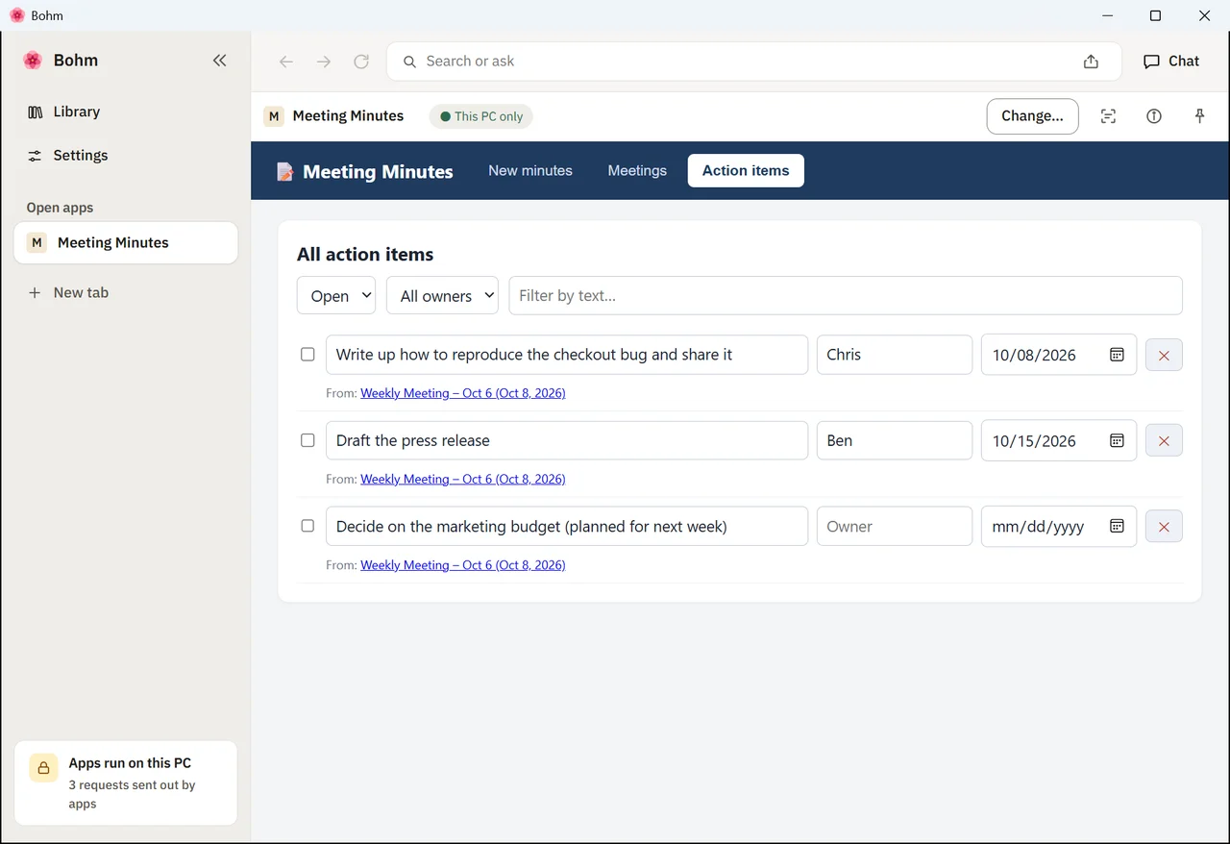Tick the marketing budget item checkbox
This screenshot has width=1230, height=844.
307,526
